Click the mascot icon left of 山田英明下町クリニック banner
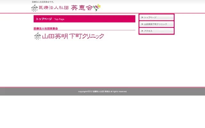Viewport: 205px width, 128px height. (37, 36)
